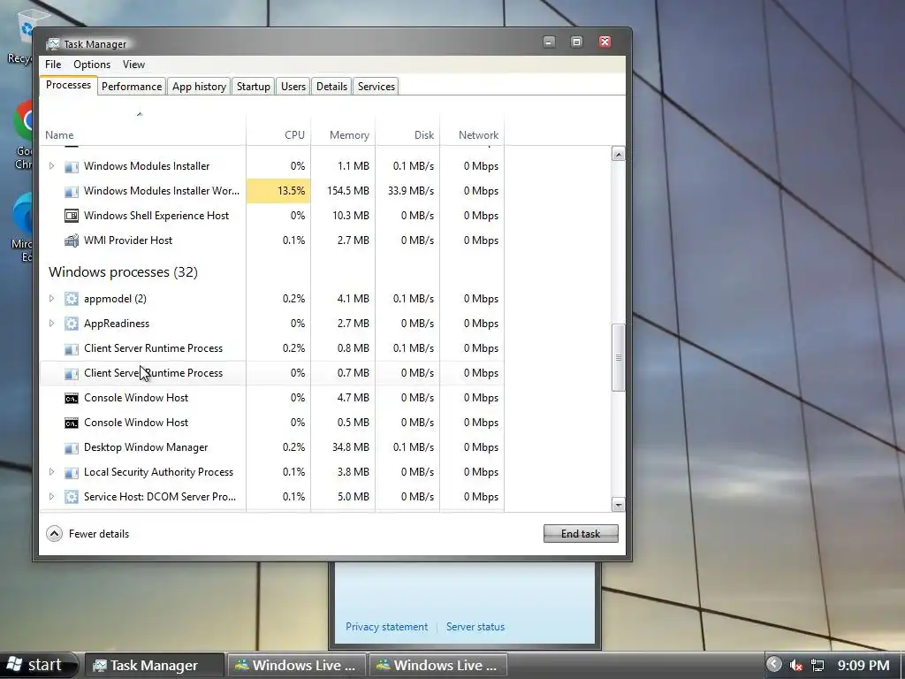Viewport: 905px width, 679px height.
Task: Click the End task button
Action: (581, 533)
